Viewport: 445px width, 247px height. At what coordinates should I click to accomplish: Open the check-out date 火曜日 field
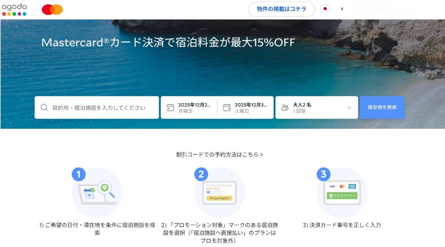(x=245, y=108)
